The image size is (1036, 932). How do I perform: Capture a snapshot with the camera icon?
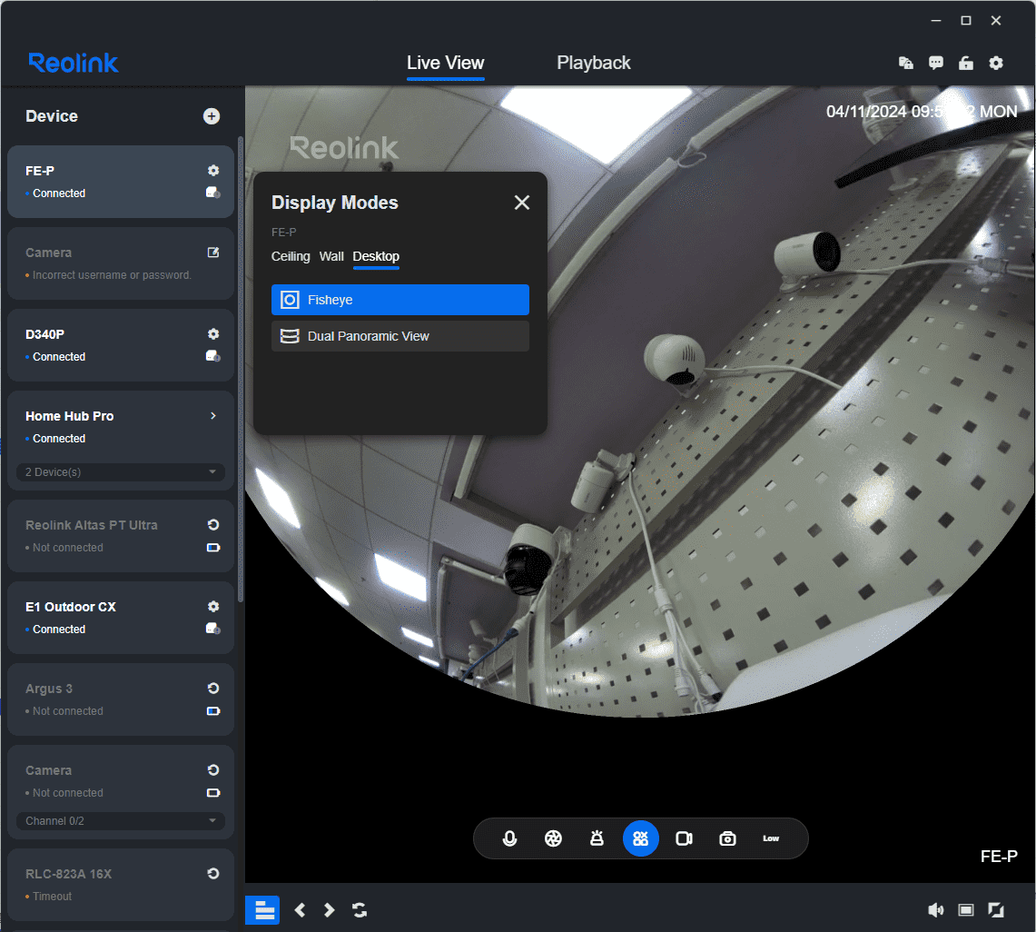727,838
